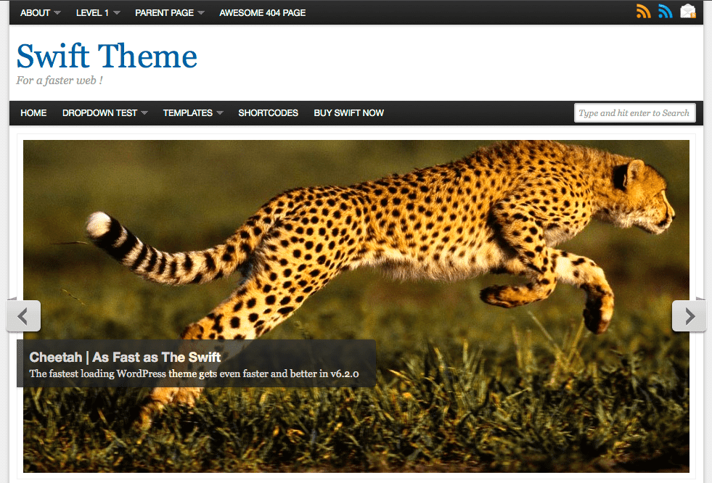The width and height of the screenshot is (712, 483).
Task: Open the SHORTCODES menu item
Action: [268, 113]
